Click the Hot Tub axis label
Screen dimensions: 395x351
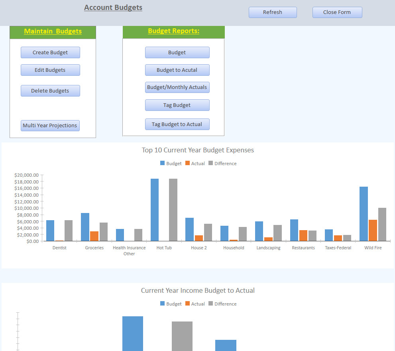tap(164, 248)
